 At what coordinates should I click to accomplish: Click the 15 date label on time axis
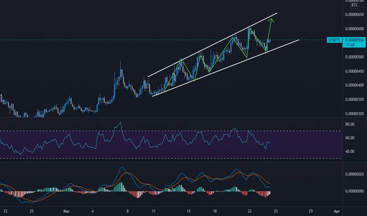188,211
